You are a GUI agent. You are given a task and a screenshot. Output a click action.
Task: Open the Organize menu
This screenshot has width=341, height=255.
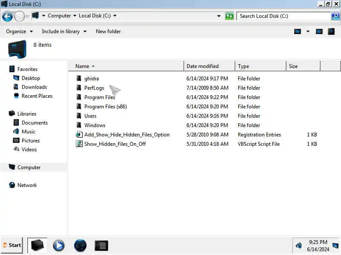(x=19, y=31)
